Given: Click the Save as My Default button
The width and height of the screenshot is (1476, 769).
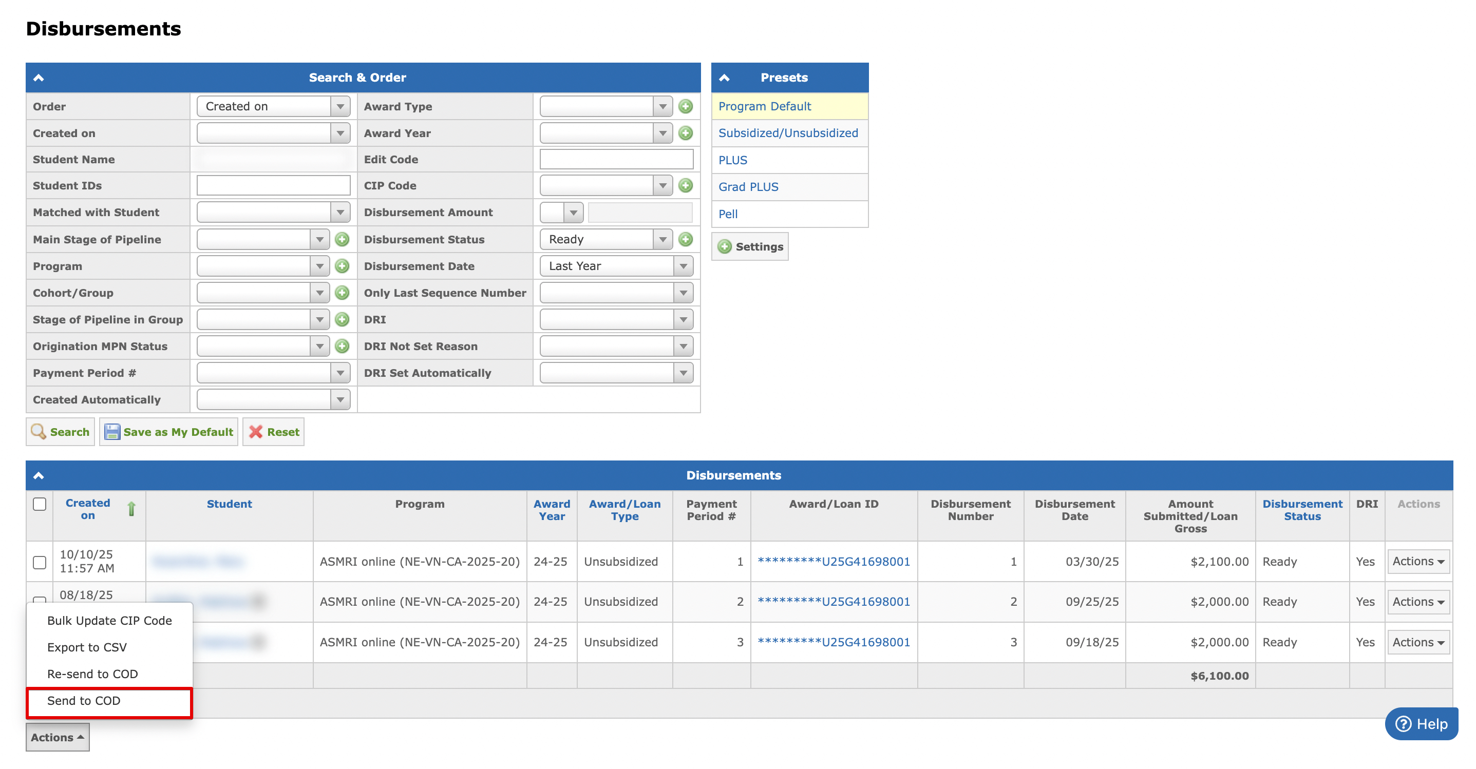Looking at the screenshot, I should pos(168,432).
